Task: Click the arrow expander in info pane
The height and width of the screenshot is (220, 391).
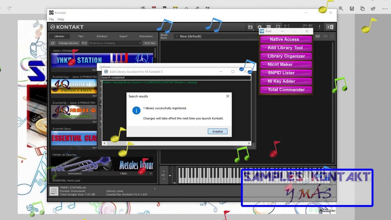Action: click(155, 189)
